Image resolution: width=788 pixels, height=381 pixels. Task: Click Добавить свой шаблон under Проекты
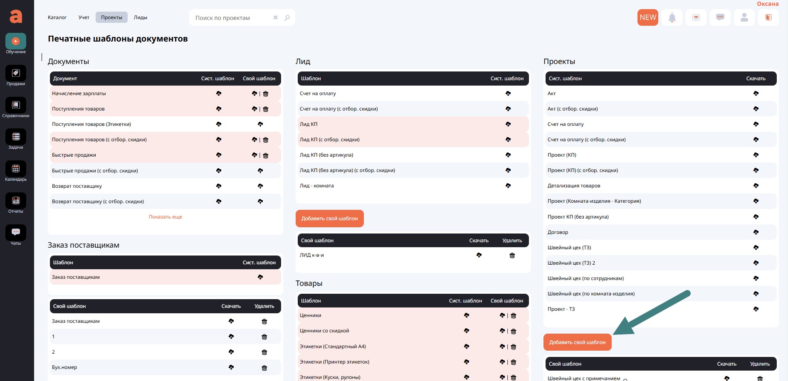coord(577,342)
